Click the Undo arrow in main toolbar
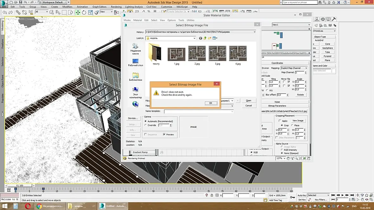The width and height of the screenshot is (374, 210). pos(4,13)
